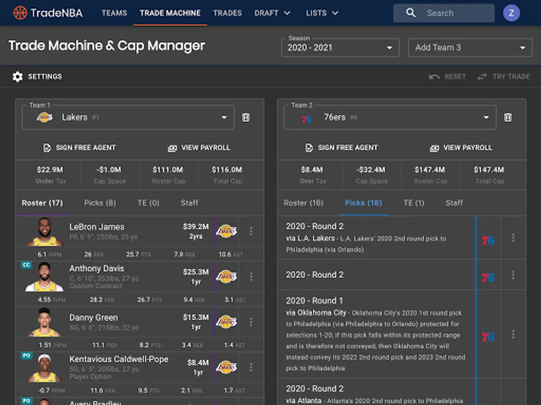Screen dimensions: 541x405
Task: Click Lakers logo beside Danny Green
Action: [226, 322]
